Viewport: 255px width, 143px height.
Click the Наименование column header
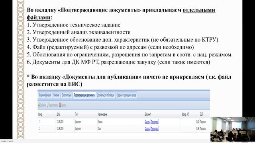pos(103,114)
